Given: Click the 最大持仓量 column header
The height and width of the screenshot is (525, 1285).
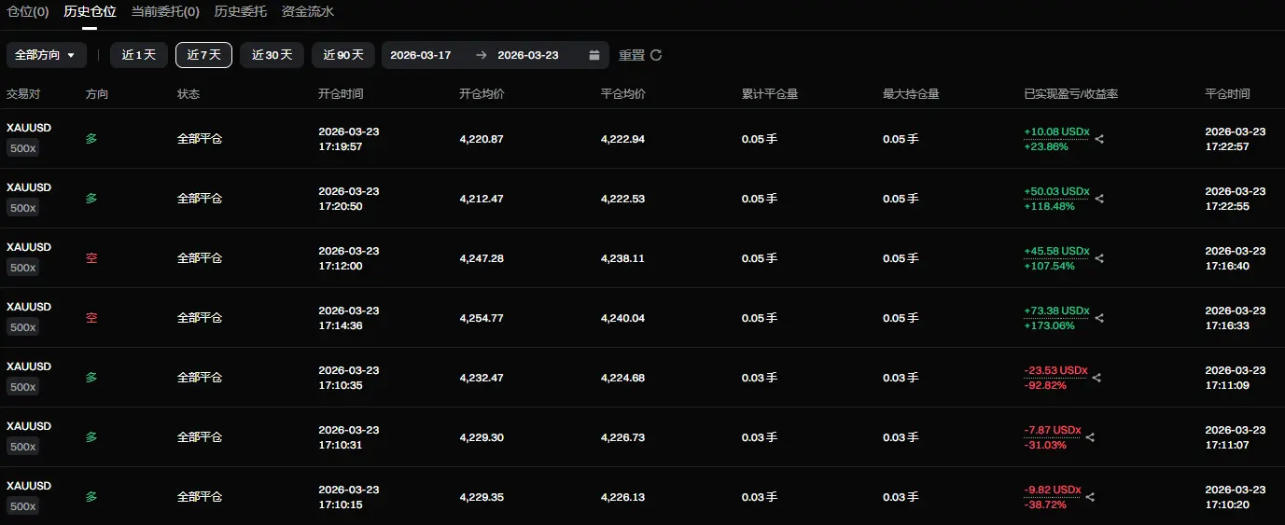Looking at the screenshot, I should (911, 94).
